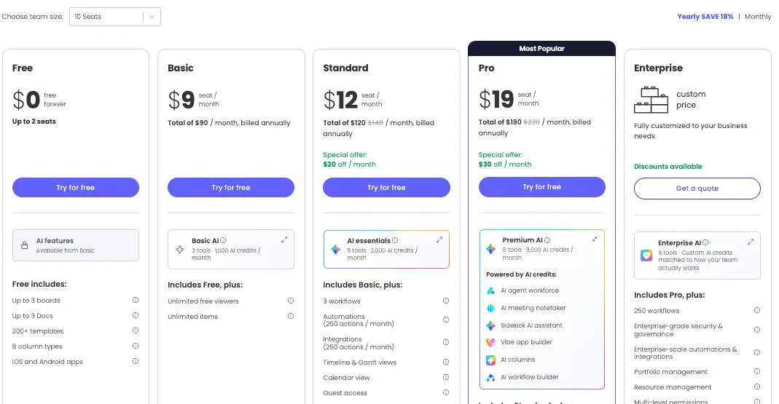This screenshot has height=404, width=779.
Task: Click Try for free under Pro plan
Action: pos(541,186)
